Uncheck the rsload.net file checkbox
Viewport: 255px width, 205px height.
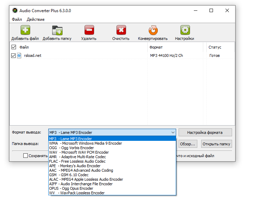point(13,56)
